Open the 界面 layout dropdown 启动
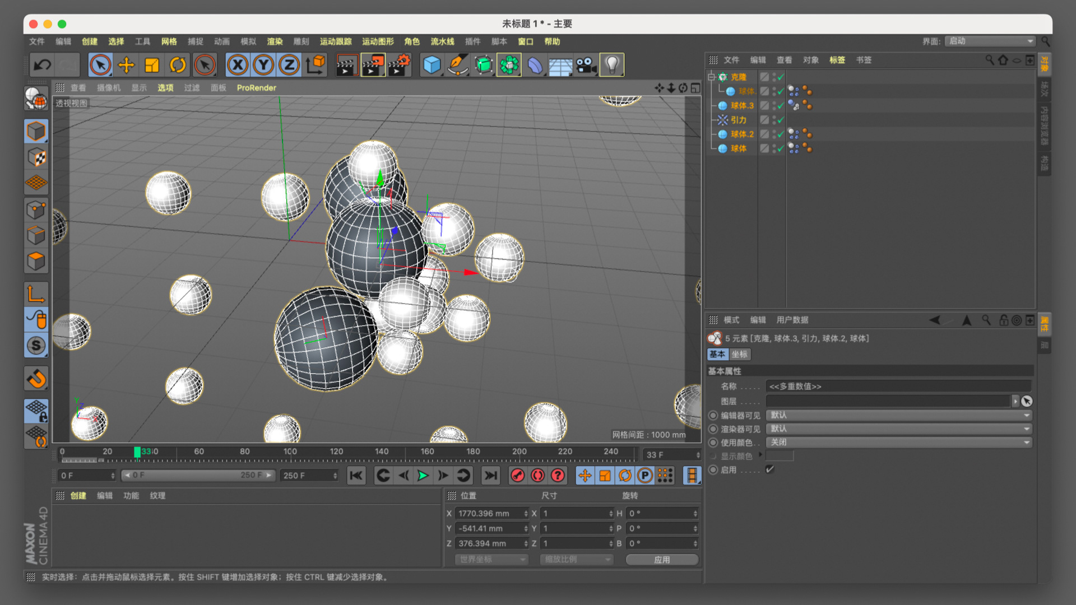 point(990,41)
